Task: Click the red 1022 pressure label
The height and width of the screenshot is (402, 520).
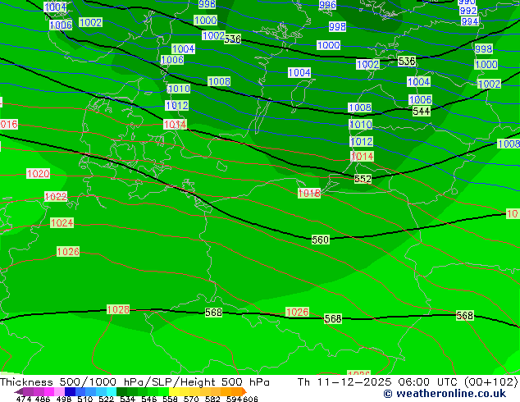Action: pyautogui.click(x=56, y=196)
